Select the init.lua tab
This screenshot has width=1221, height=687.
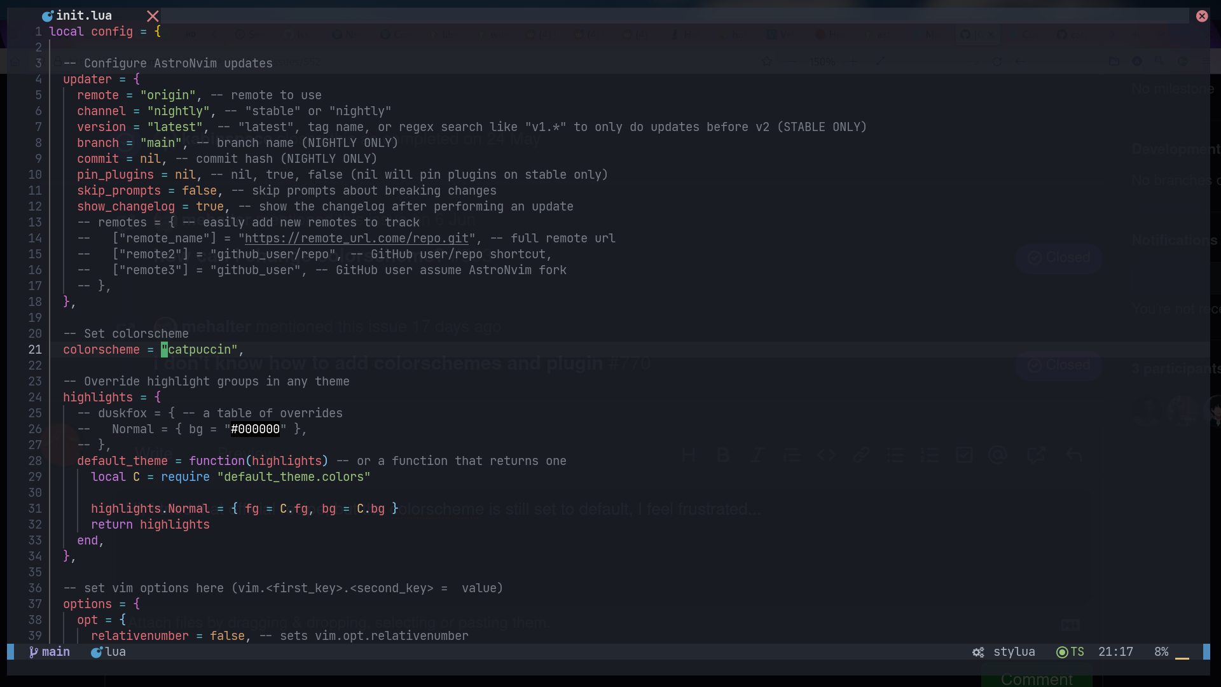click(83, 16)
